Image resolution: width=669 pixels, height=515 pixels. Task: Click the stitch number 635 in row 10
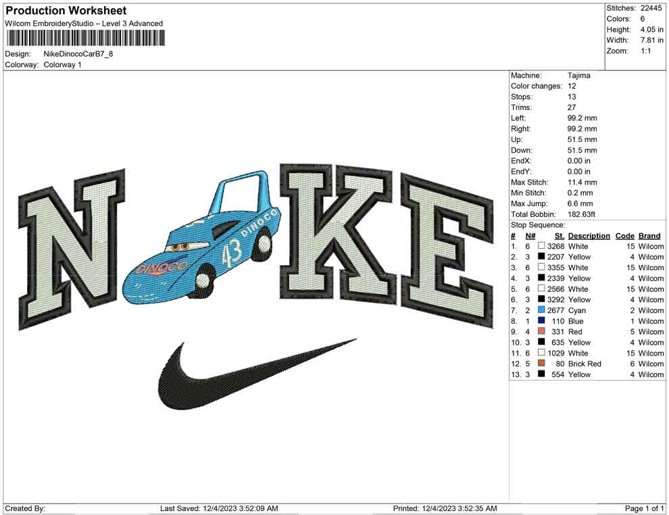click(x=557, y=342)
